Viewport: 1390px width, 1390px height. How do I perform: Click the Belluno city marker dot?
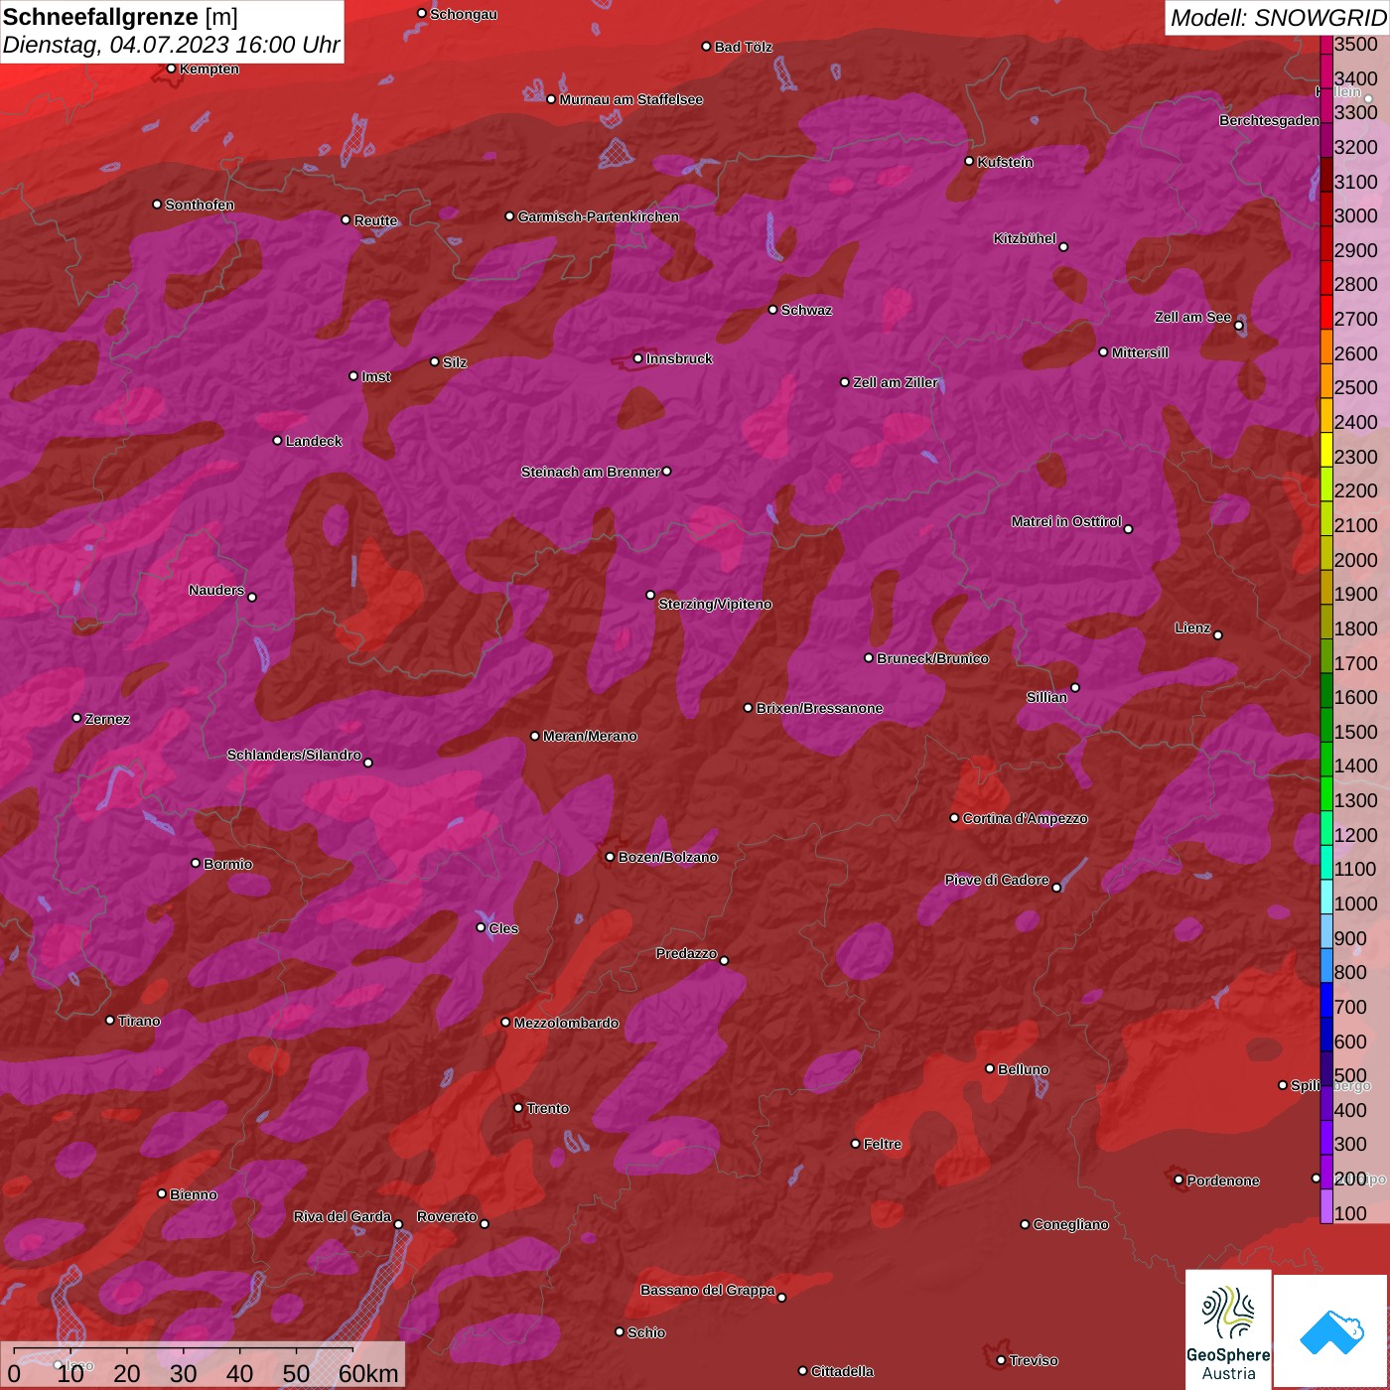[x=989, y=1068]
